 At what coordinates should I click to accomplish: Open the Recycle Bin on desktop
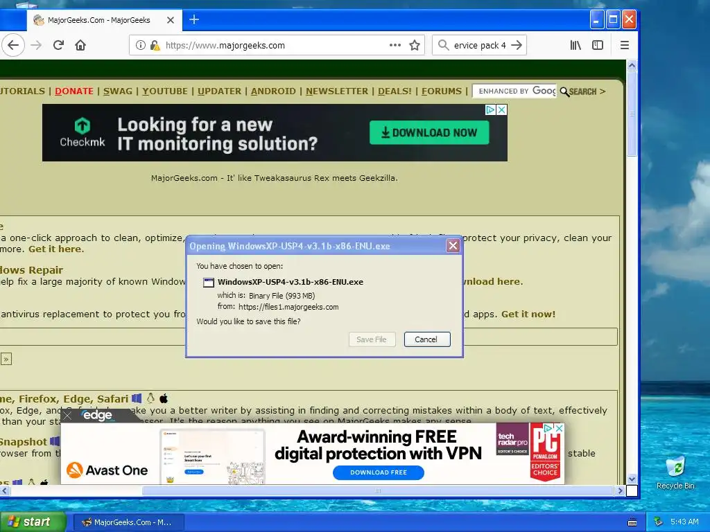(675, 472)
